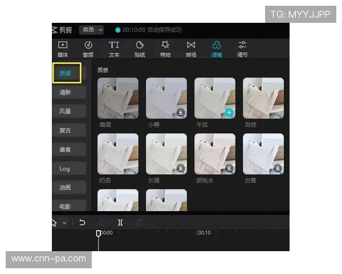Image resolution: width=342 pixels, height=274 pixels.
Task: Delete the selected clip
Action: coord(140,223)
